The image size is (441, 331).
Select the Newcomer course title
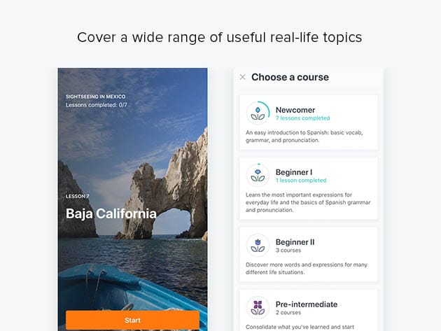coord(295,110)
